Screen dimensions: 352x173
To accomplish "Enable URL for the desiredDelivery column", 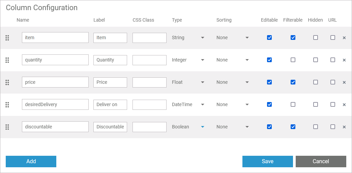I will (332, 104).
